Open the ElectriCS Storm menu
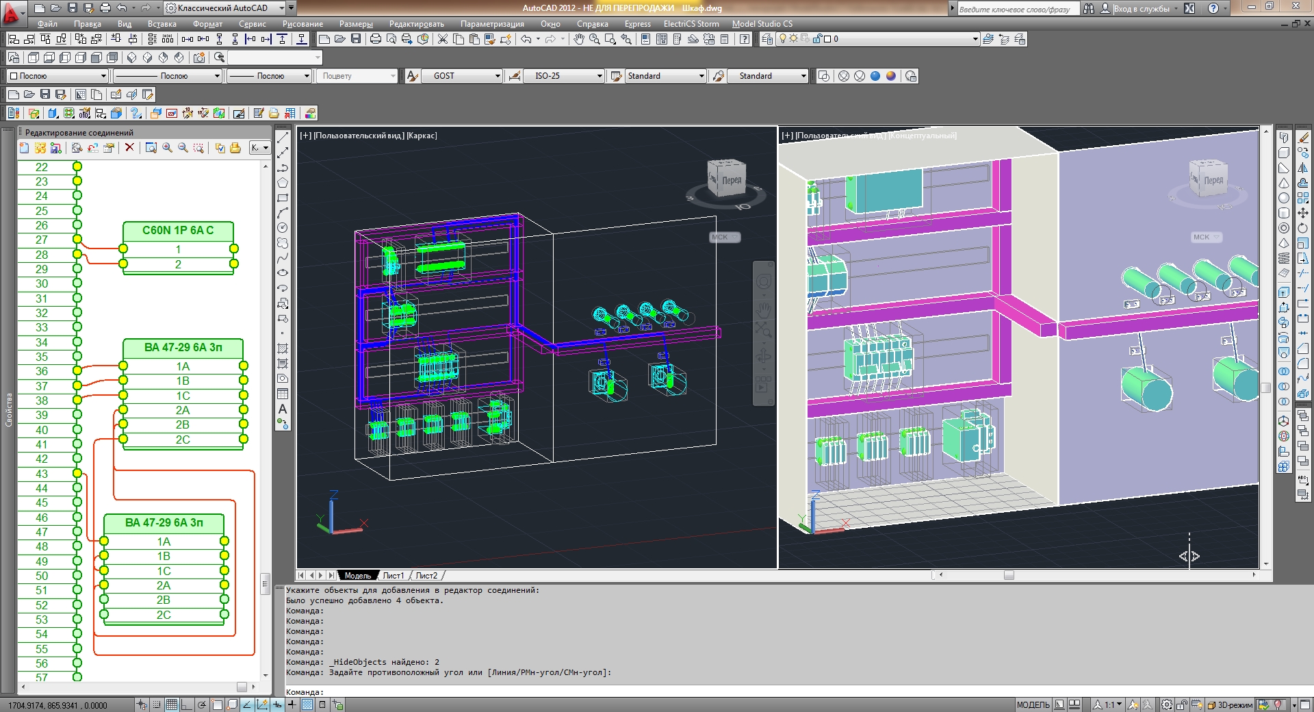The width and height of the screenshot is (1314, 712). click(x=691, y=24)
